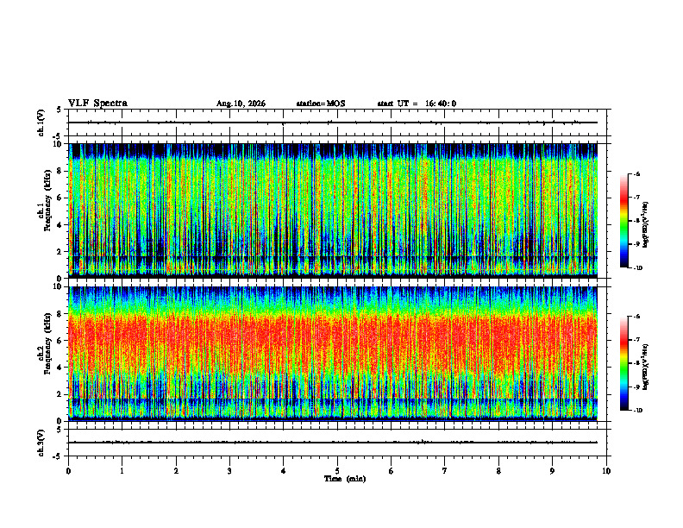
Task: Click the ch.1 colorbar "log(PSD)" label
Action: [x=646, y=225]
